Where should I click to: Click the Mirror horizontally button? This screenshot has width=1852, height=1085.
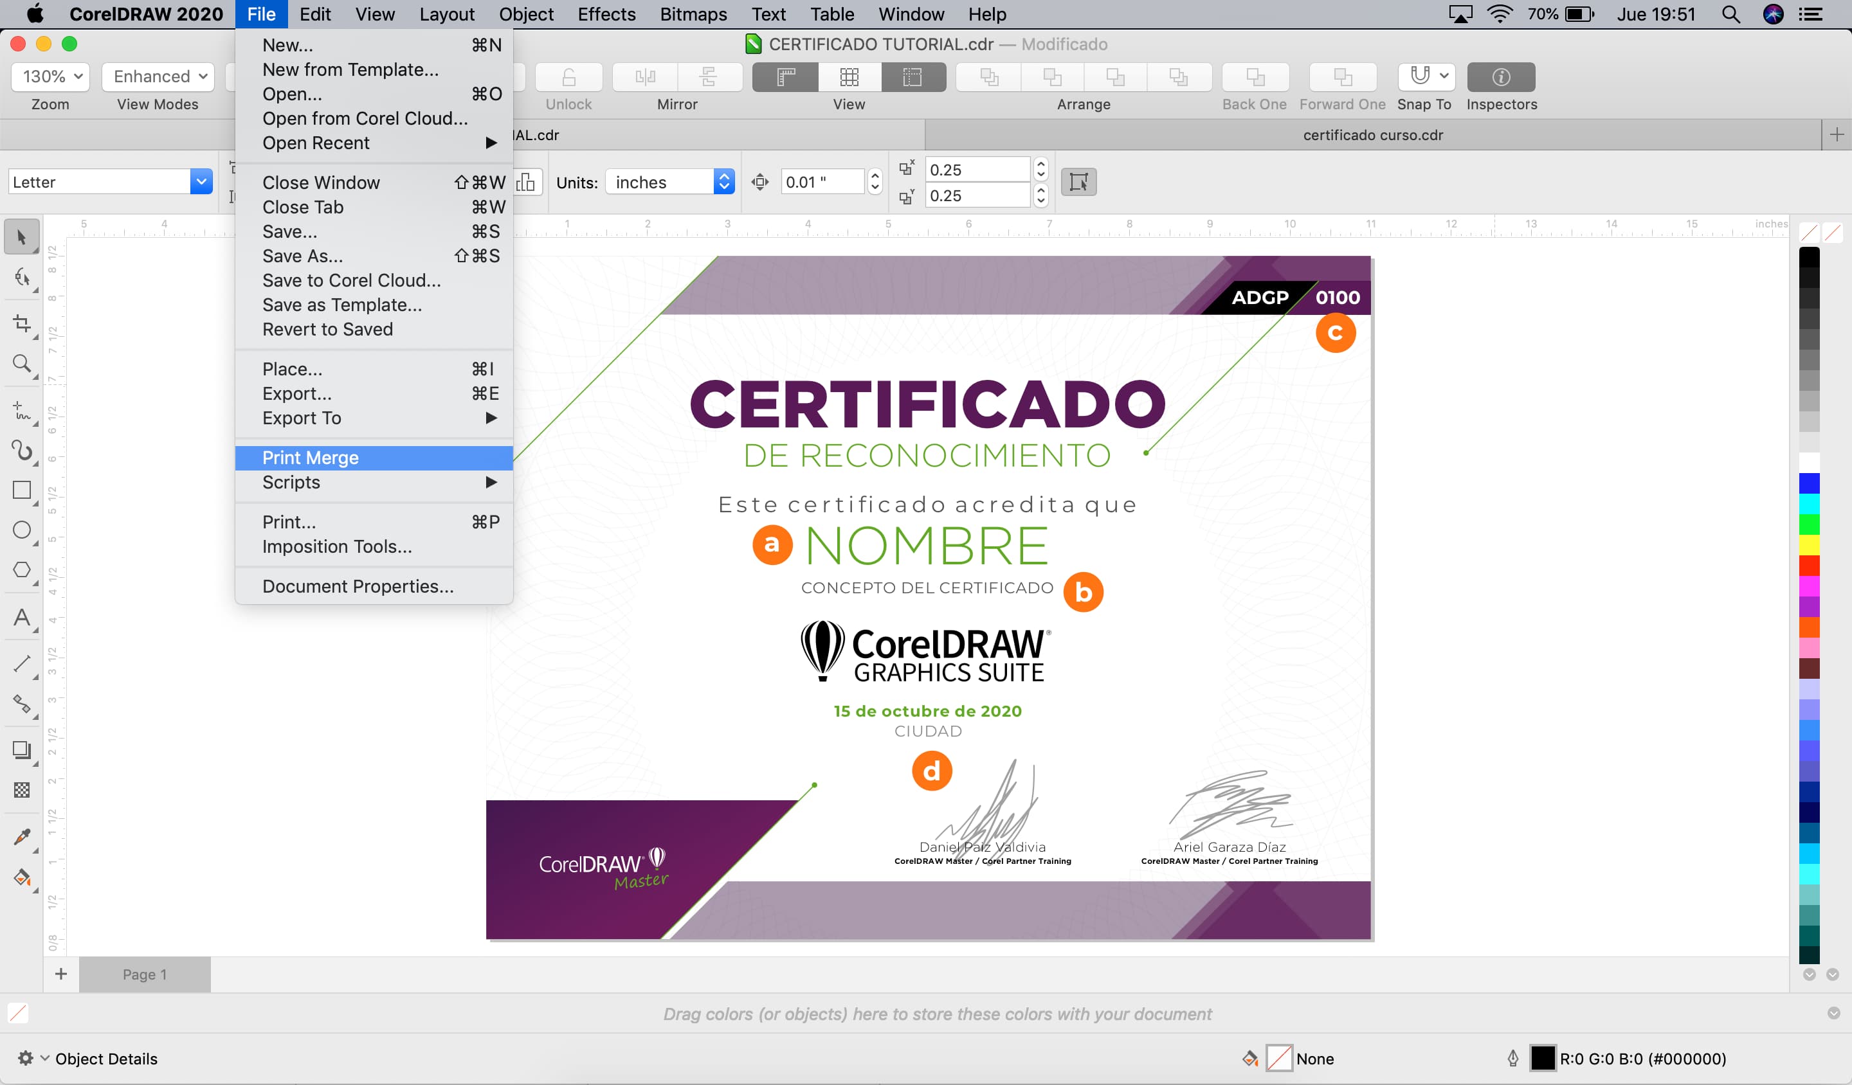(645, 77)
